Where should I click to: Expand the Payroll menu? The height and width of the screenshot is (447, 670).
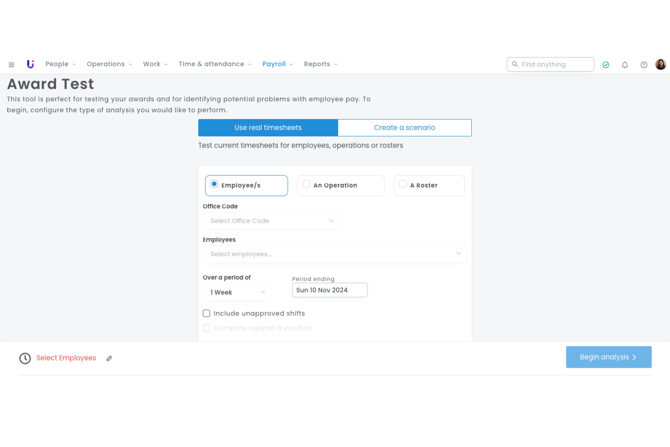(x=278, y=64)
